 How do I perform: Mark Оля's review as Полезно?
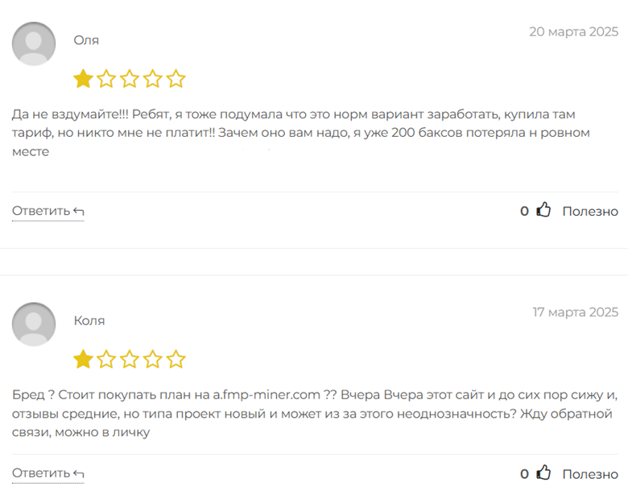click(x=589, y=211)
